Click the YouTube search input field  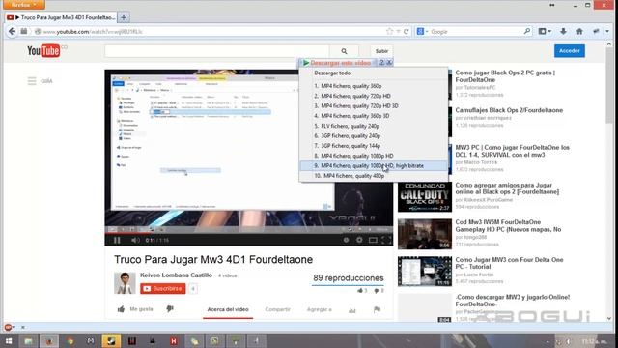(217, 51)
